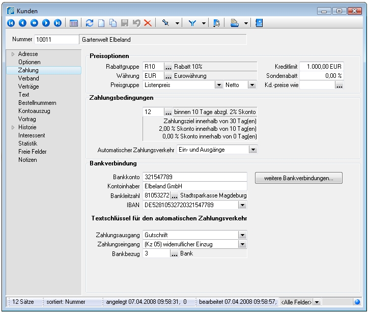Click the refresh icon in toolbar
The image size is (368, 313).
tap(90, 23)
